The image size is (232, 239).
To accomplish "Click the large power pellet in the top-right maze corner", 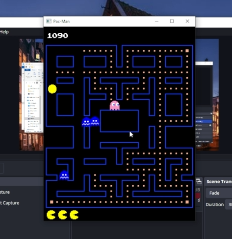I will (x=187, y=51).
